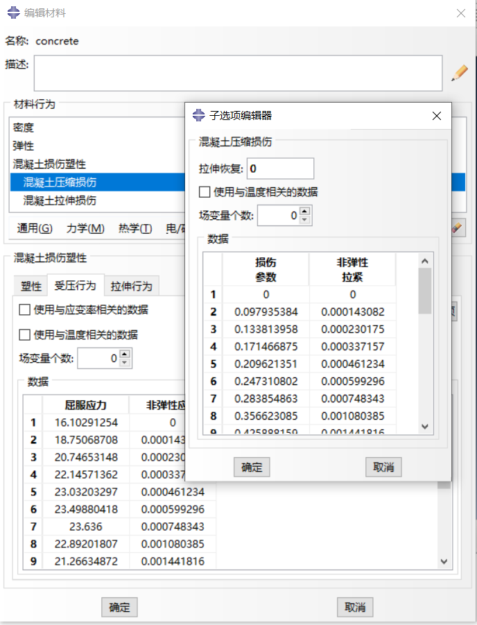Click Abaqus logo icon in 编辑材料 title bar
The width and height of the screenshot is (477, 625).
13,13
